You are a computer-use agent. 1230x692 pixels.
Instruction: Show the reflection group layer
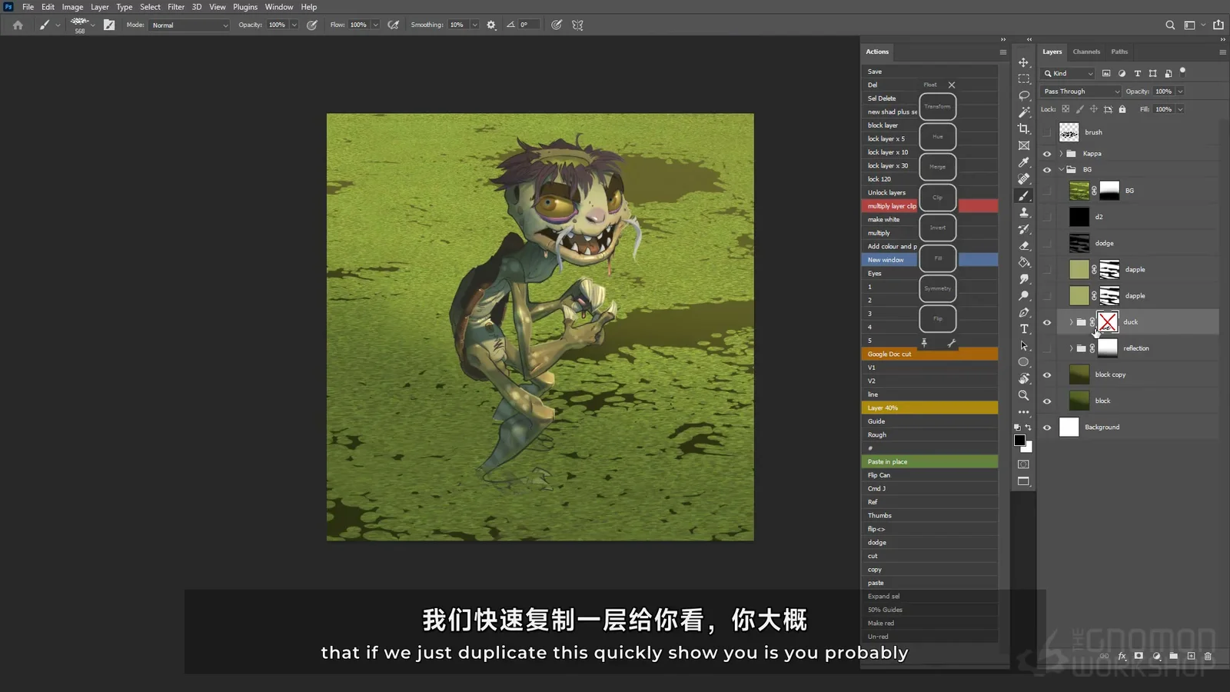click(x=1046, y=348)
